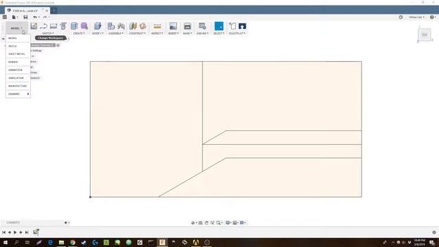
Task: Jump timeline to end
Action: pyautogui.click(x=27, y=232)
